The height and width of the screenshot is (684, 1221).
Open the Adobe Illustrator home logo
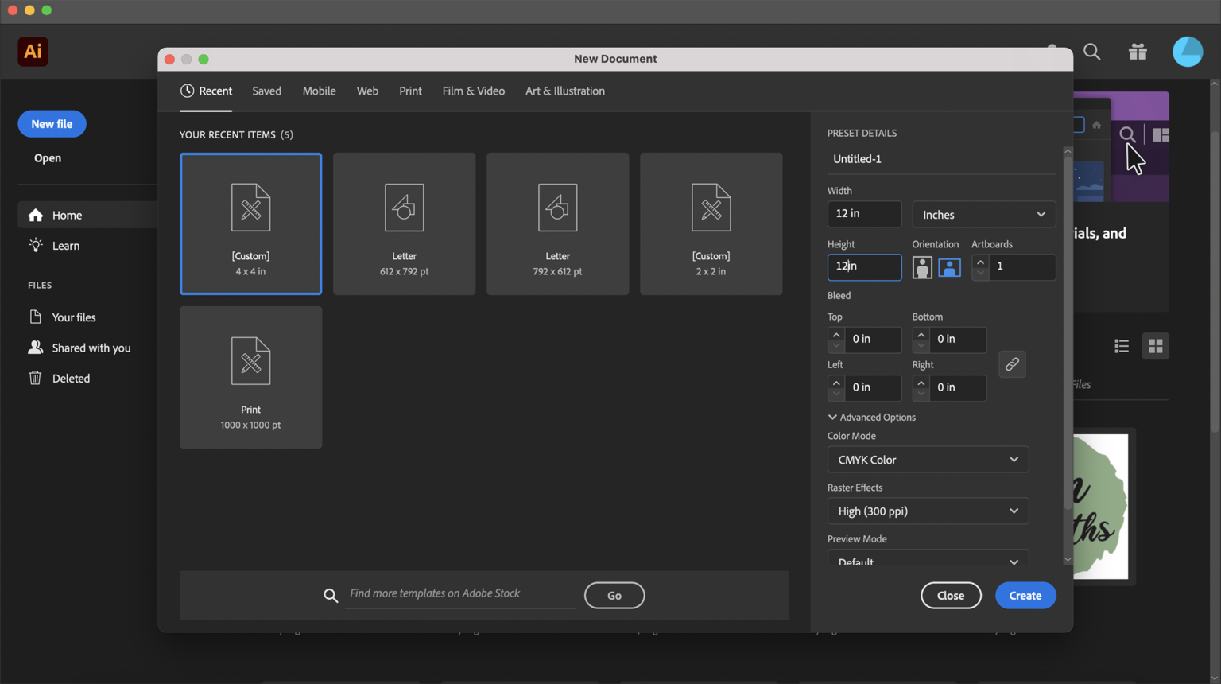(x=33, y=51)
